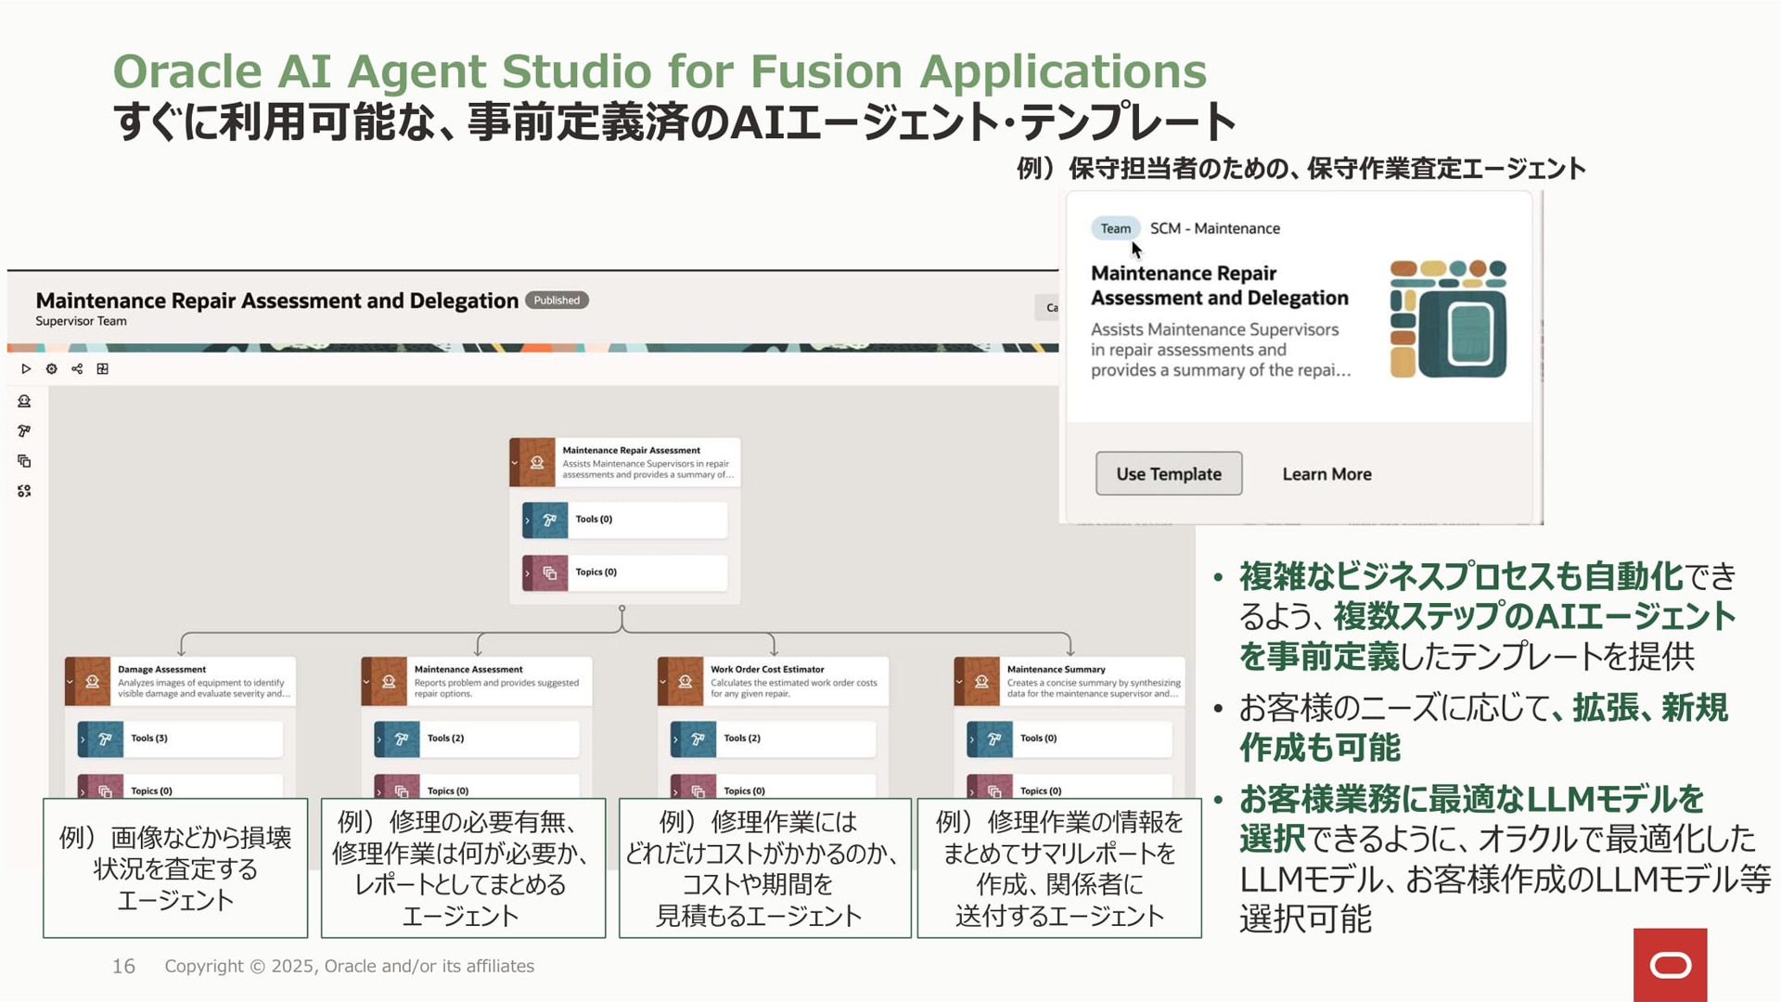Expand Tools (0) under Maintenance Summary
The image size is (1781, 1002).
tap(972, 739)
